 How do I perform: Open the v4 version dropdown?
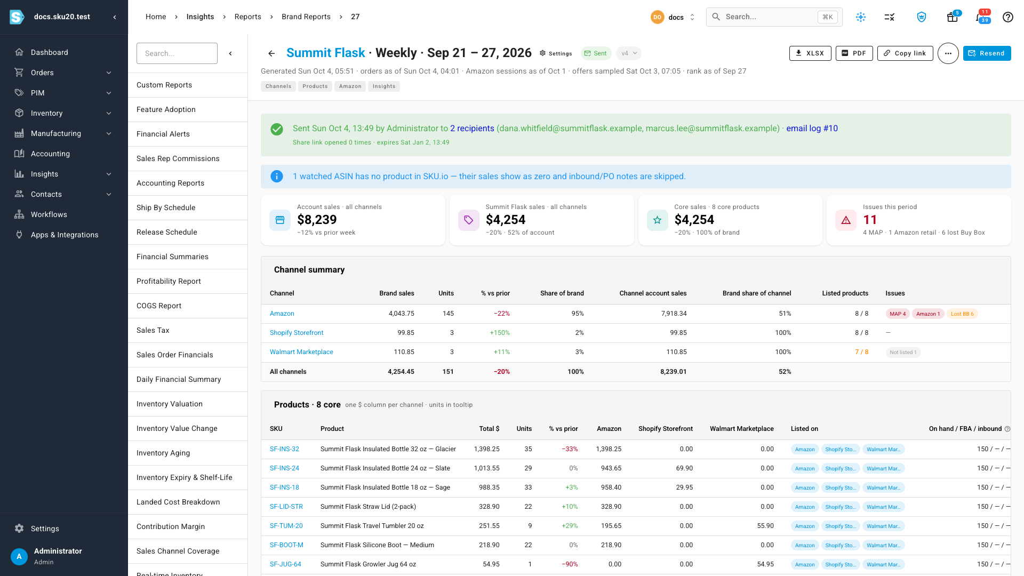(x=629, y=53)
